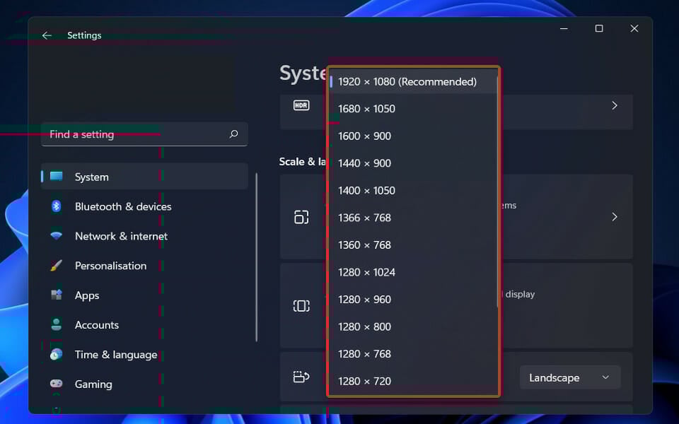Screen dimensions: 679x424
Task: Click the Accounts person icon
Action: coord(57,324)
